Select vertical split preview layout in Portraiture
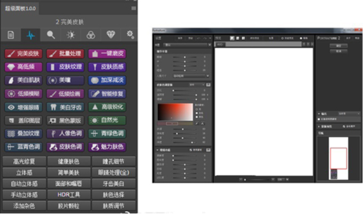The width and height of the screenshot is (363, 214). (243, 38)
